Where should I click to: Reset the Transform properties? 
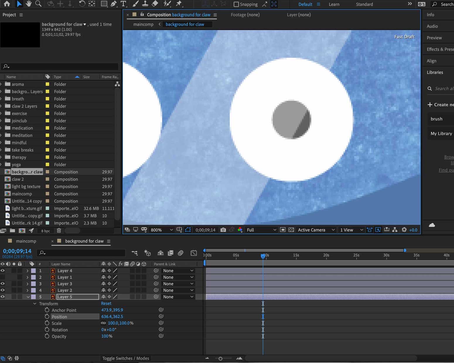(x=106, y=304)
